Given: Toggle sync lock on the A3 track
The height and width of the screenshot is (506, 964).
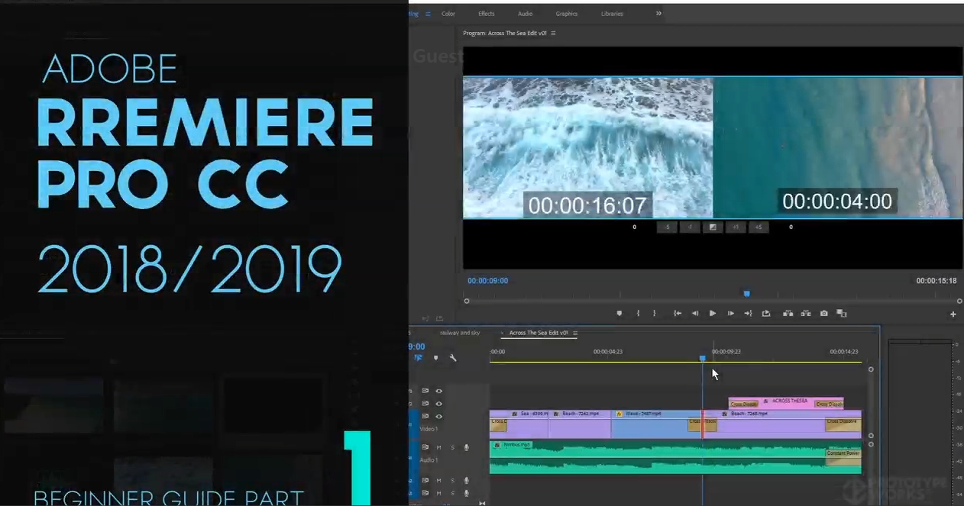Looking at the screenshot, I should click(425, 492).
